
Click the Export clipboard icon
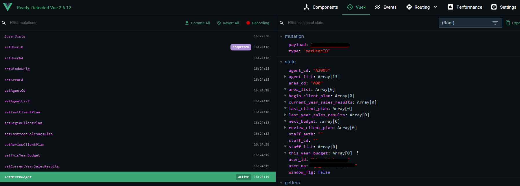click(508, 23)
